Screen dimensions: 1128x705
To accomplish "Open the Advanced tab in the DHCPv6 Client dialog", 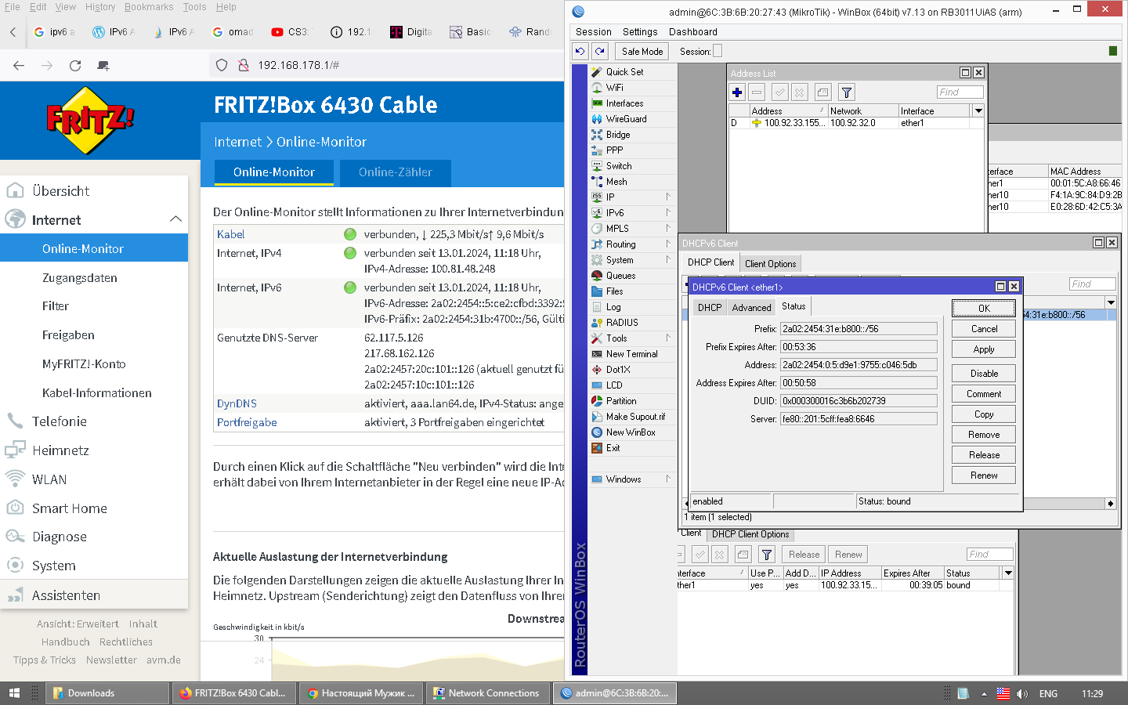I will click(751, 308).
